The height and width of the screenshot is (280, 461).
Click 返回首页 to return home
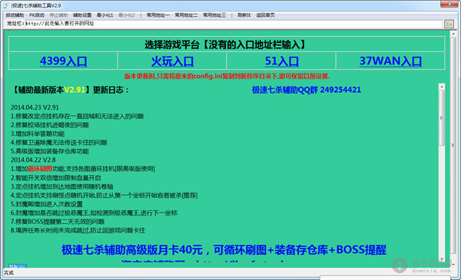(265, 15)
